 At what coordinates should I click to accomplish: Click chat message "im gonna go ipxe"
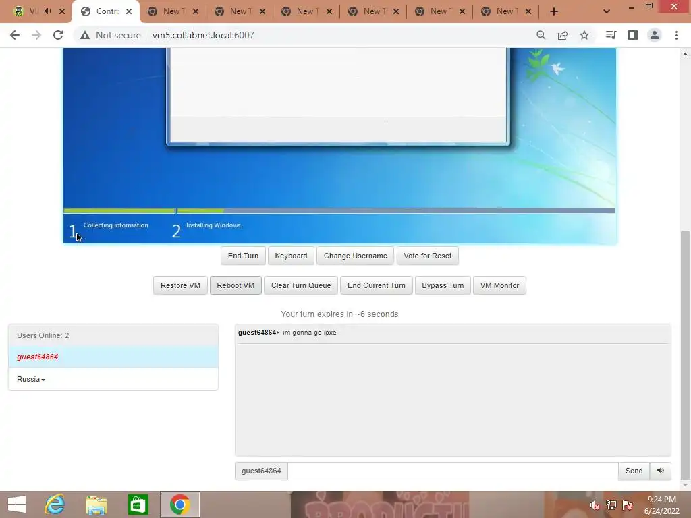309,333
